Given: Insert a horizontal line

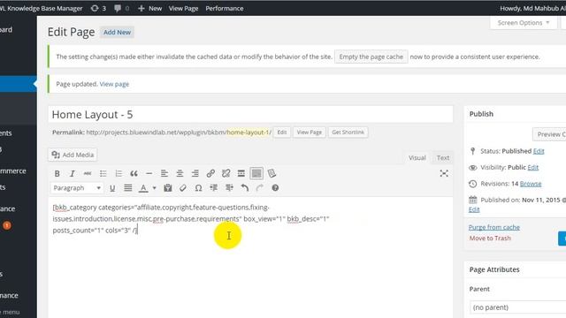Looking at the screenshot, I should [x=149, y=173].
